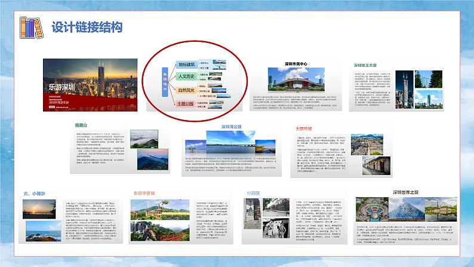Select the right Shenzhen Bay sunset shore photo
This screenshot has height=267, width=474.
266,147
